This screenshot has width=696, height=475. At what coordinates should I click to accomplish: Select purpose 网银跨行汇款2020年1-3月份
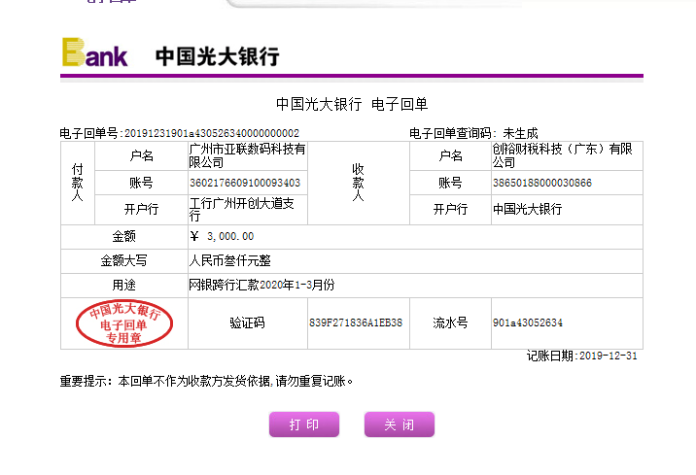(x=261, y=285)
